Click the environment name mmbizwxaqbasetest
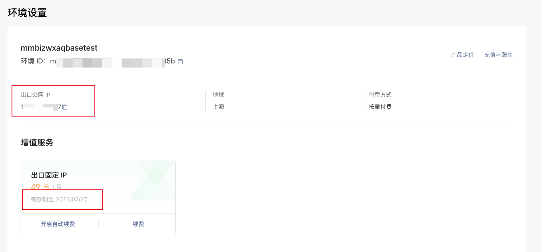 pyautogui.click(x=59, y=48)
